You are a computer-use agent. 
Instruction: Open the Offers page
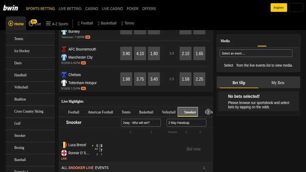click(x=149, y=9)
